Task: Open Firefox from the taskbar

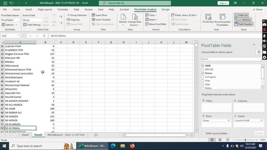Action: (x=132, y=146)
